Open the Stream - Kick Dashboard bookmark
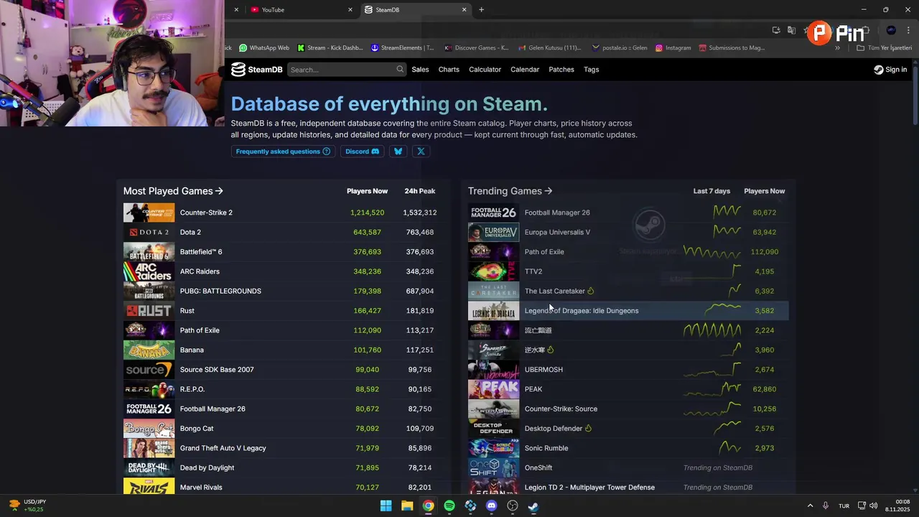 tap(330, 48)
